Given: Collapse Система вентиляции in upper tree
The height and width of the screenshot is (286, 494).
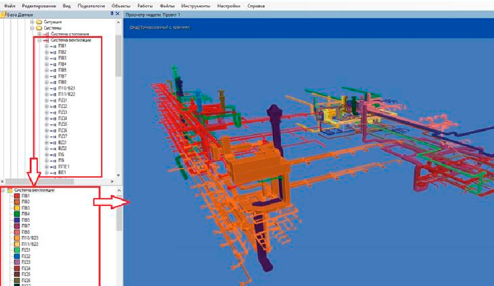Looking at the screenshot, I should point(39,40).
